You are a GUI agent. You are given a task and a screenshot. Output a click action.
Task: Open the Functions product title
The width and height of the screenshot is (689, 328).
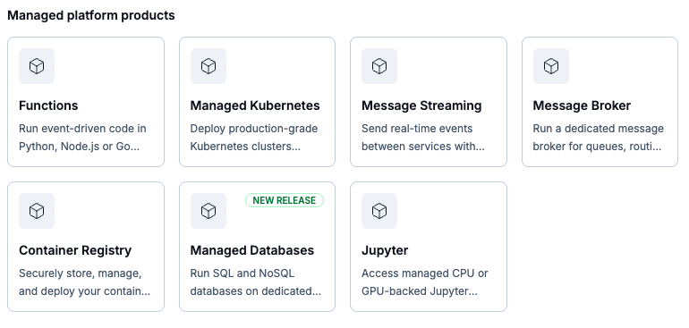tap(48, 105)
